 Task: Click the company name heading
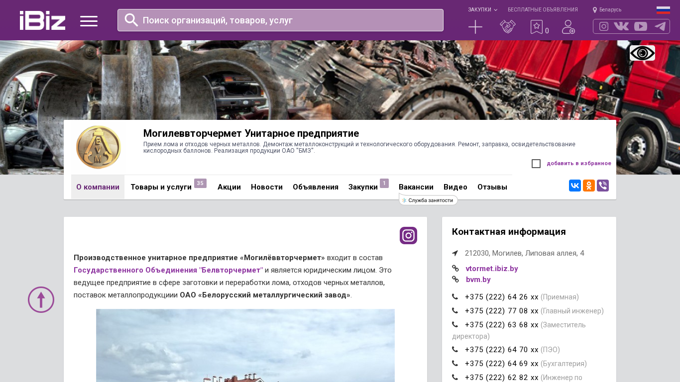pos(251,133)
